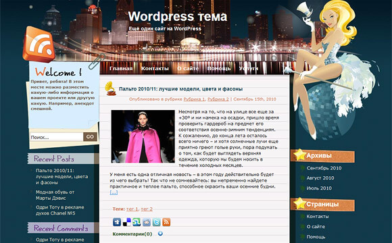Viewport: 392px width, 243px height.
Task: Open the Помощь navigation menu item
Action: click(x=219, y=68)
